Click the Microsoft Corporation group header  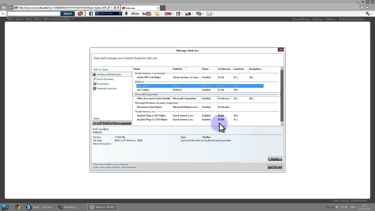coord(206,94)
